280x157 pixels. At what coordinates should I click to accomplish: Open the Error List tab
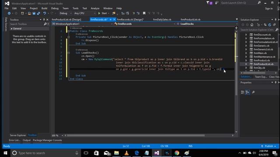pos(14,140)
